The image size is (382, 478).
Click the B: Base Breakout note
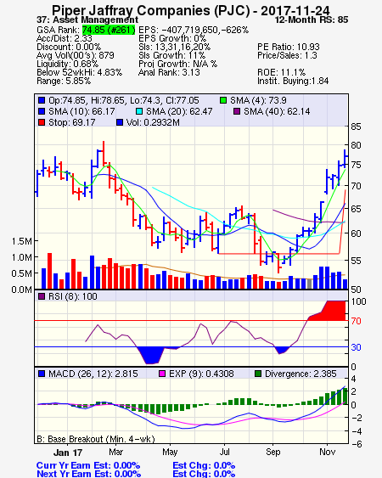click(96, 439)
